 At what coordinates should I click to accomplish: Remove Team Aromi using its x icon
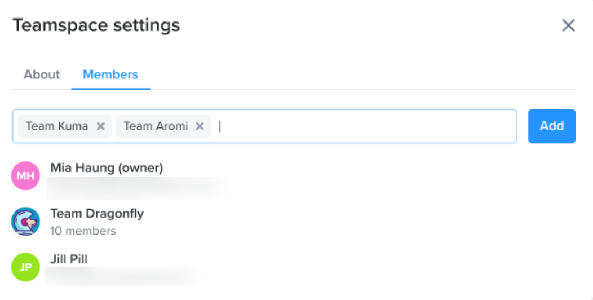click(200, 126)
